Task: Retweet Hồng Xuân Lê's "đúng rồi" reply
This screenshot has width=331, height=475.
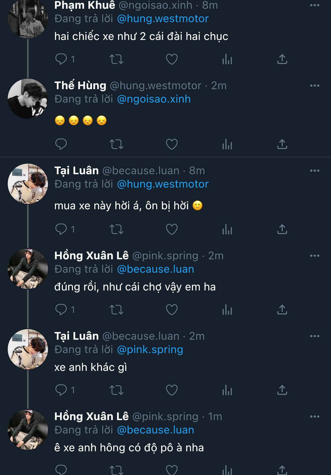Action: coord(117,310)
